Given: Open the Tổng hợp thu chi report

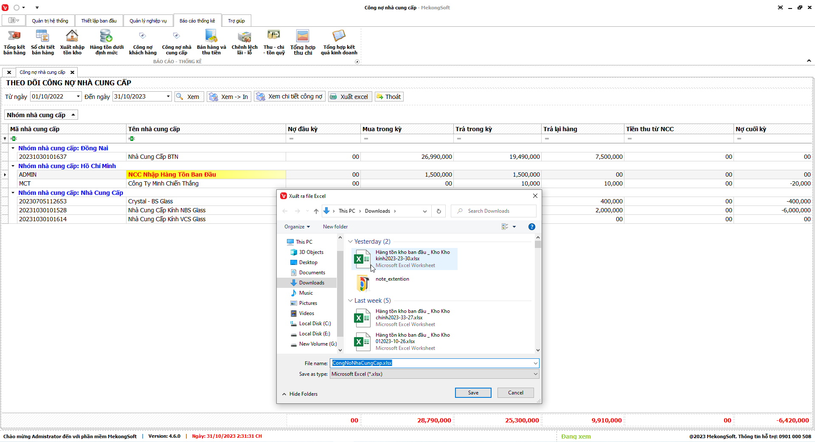Looking at the screenshot, I should click(303, 42).
